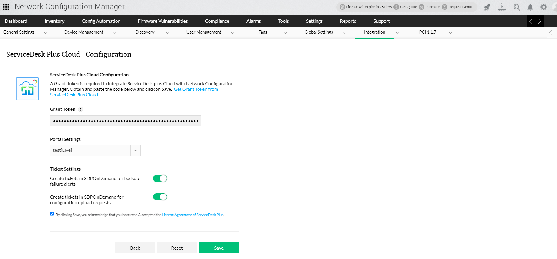
Task: Open the settings gear icon
Action: (x=544, y=7)
